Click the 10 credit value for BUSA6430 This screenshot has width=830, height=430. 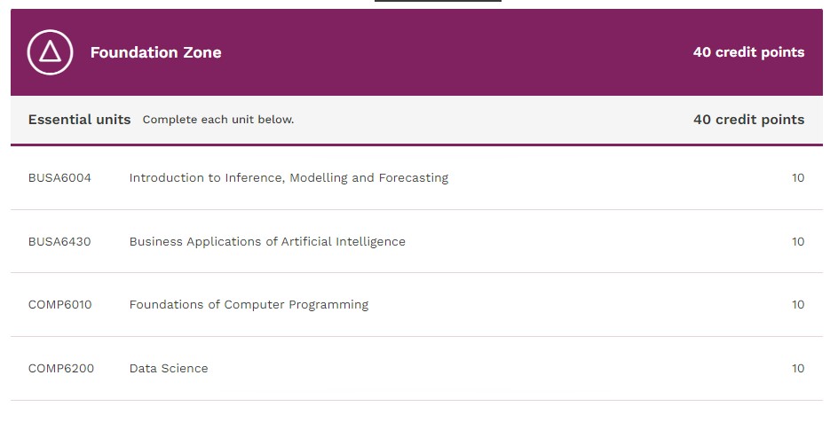(x=798, y=242)
